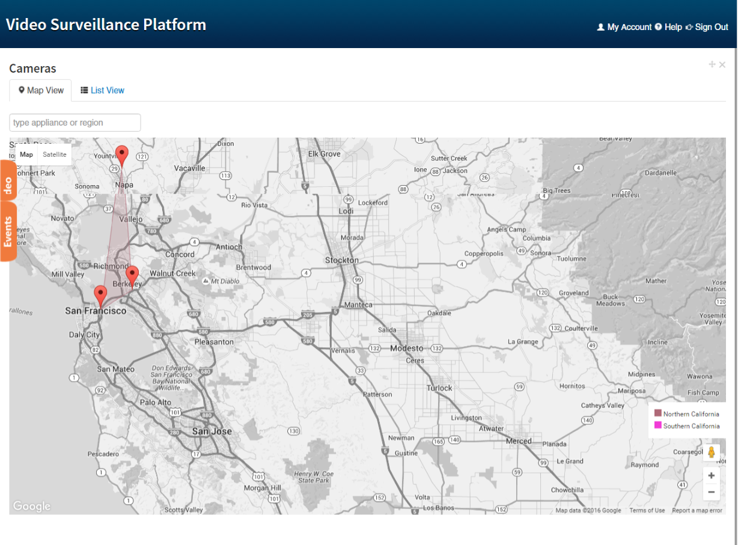This screenshot has width=738, height=545.
Task: Select the camera pin at Berkeley
Action: (132, 275)
